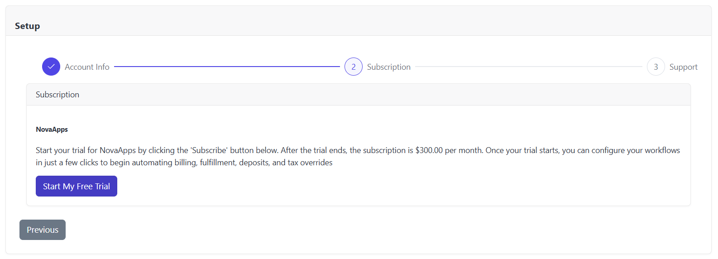This screenshot has height=259, width=718.
Task: Click the step 3 circle icon
Action: [x=656, y=67]
